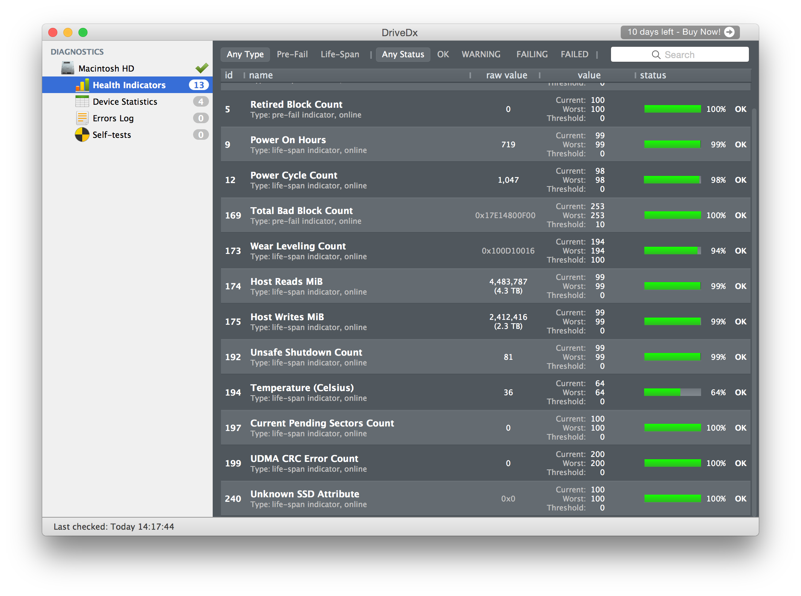The width and height of the screenshot is (801, 596).
Task: Click the Health Indicators bar chart icon
Action: 82,85
